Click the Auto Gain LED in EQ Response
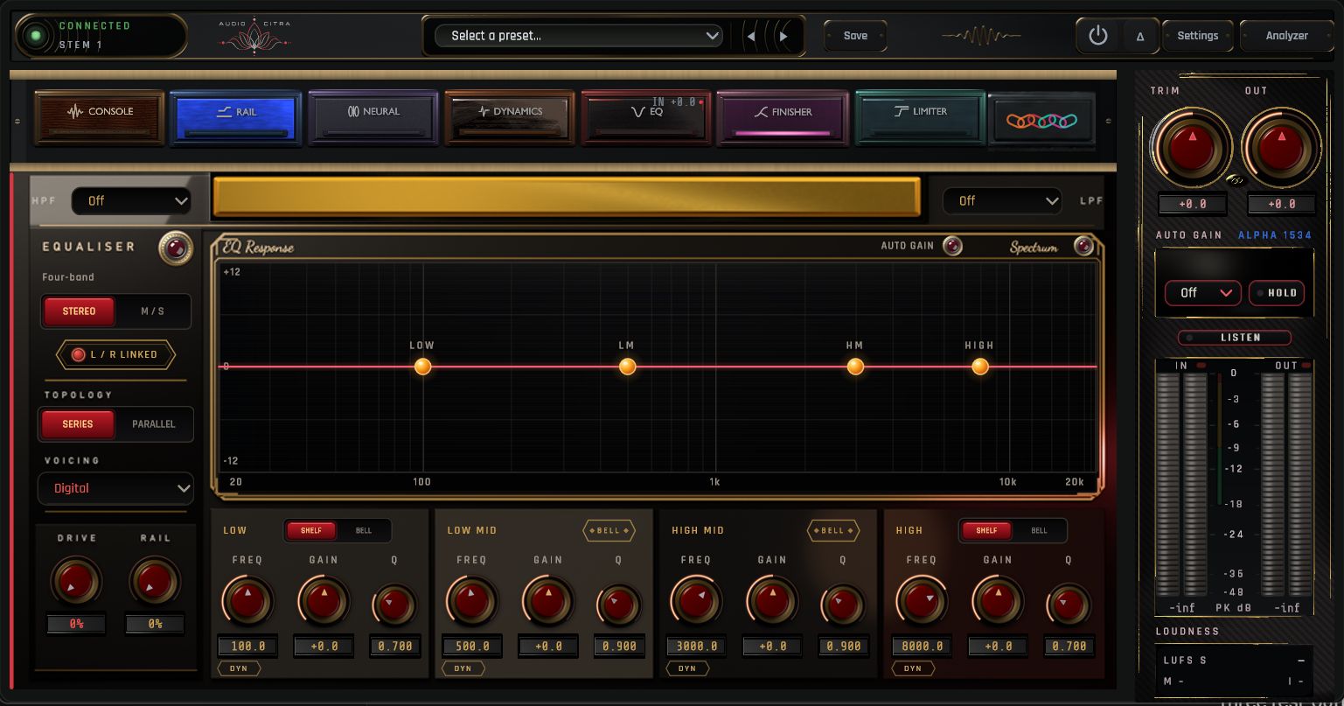The height and width of the screenshot is (706, 1344). pyautogui.click(x=952, y=246)
